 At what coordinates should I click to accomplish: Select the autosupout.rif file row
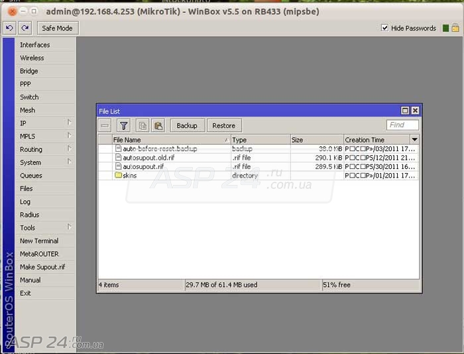coord(259,166)
